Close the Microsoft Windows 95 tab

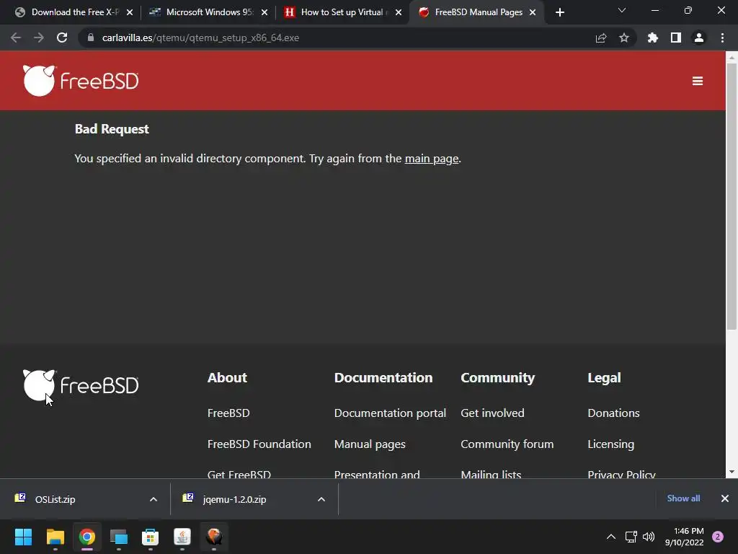[264, 12]
